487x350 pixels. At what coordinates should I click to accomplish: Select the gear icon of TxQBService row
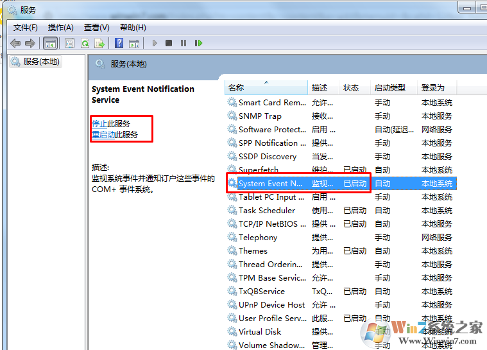(232, 292)
